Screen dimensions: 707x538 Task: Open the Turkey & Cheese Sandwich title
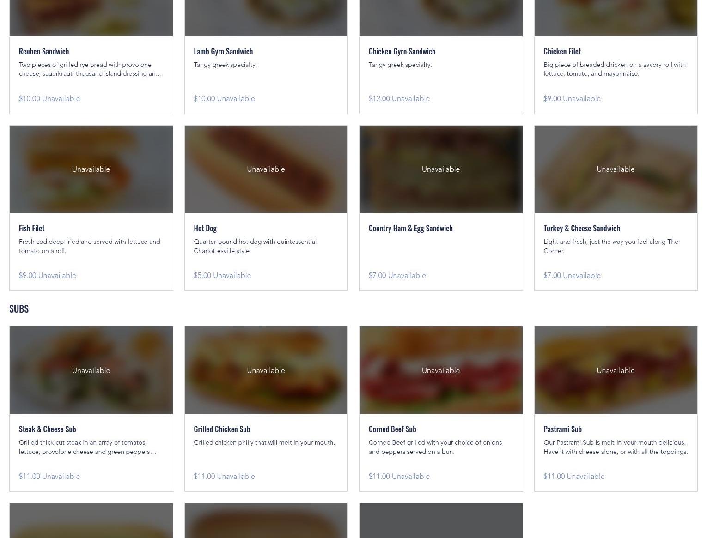tap(582, 228)
